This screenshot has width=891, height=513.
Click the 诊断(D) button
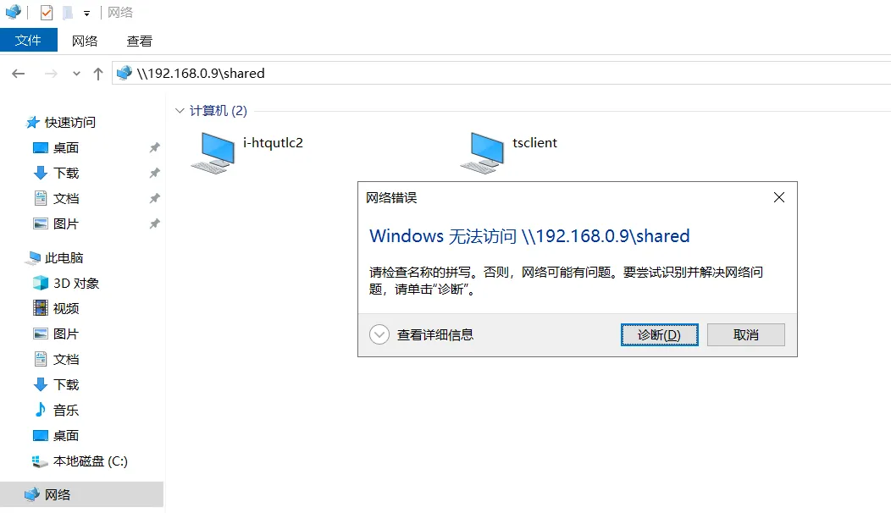659,334
